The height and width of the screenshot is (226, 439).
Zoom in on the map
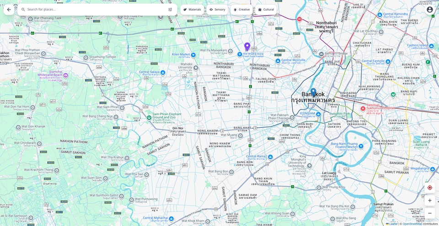[x=429, y=200]
